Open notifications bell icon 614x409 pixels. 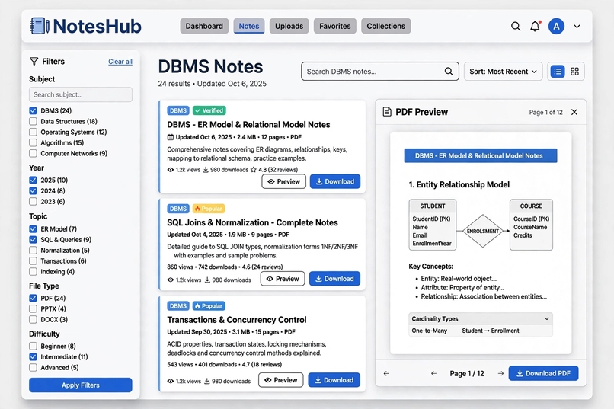click(x=535, y=26)
